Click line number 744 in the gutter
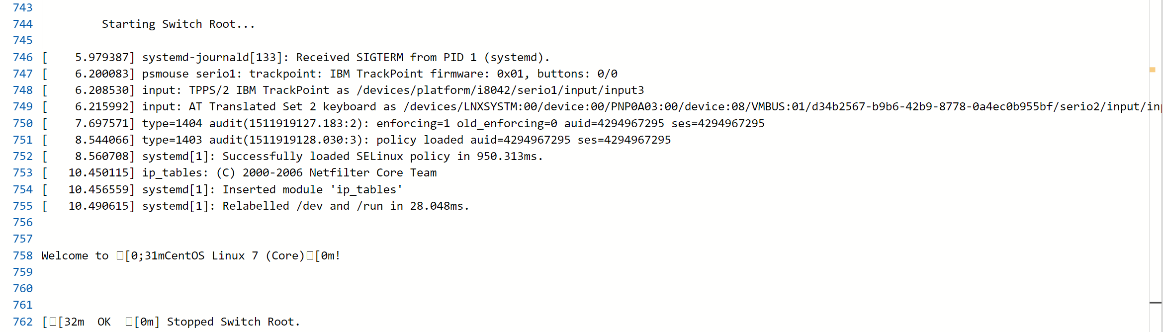The height and width of the screenshot is (332, 1163). click(x=23, y=24)
